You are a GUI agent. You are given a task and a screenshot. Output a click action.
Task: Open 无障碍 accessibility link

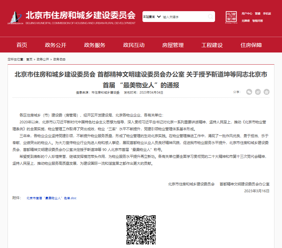[246, 21]
